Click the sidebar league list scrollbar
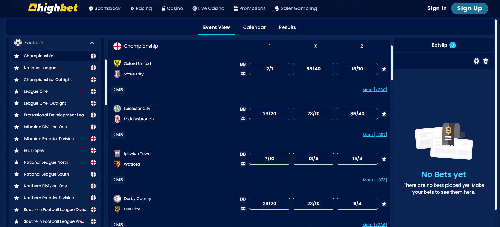The image size is (500, 227). tap(106, 82)
